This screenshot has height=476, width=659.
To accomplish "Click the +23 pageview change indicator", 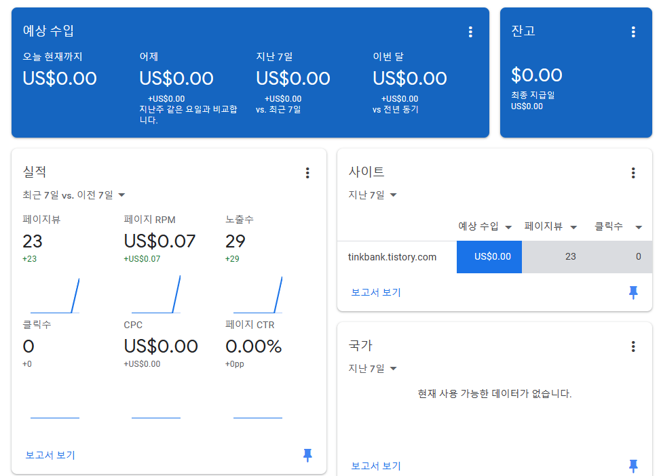I will tap(29, 259).
